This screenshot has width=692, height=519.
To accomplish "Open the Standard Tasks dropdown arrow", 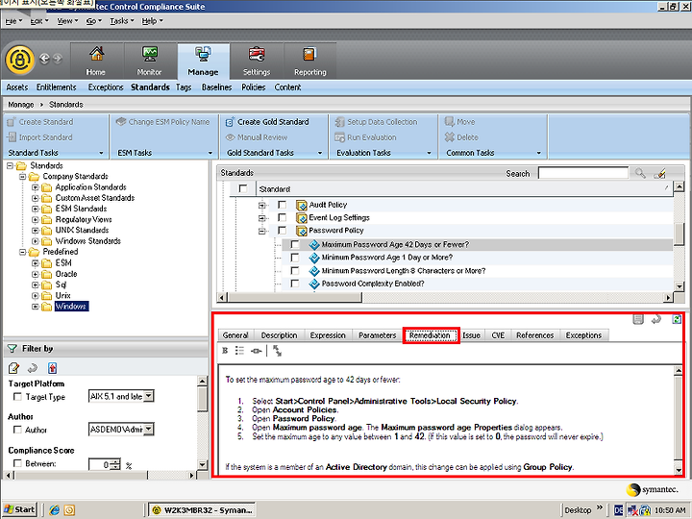I will [x=101, y=153].
